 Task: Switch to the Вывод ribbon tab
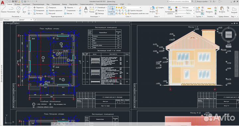[x=65, y=4]
